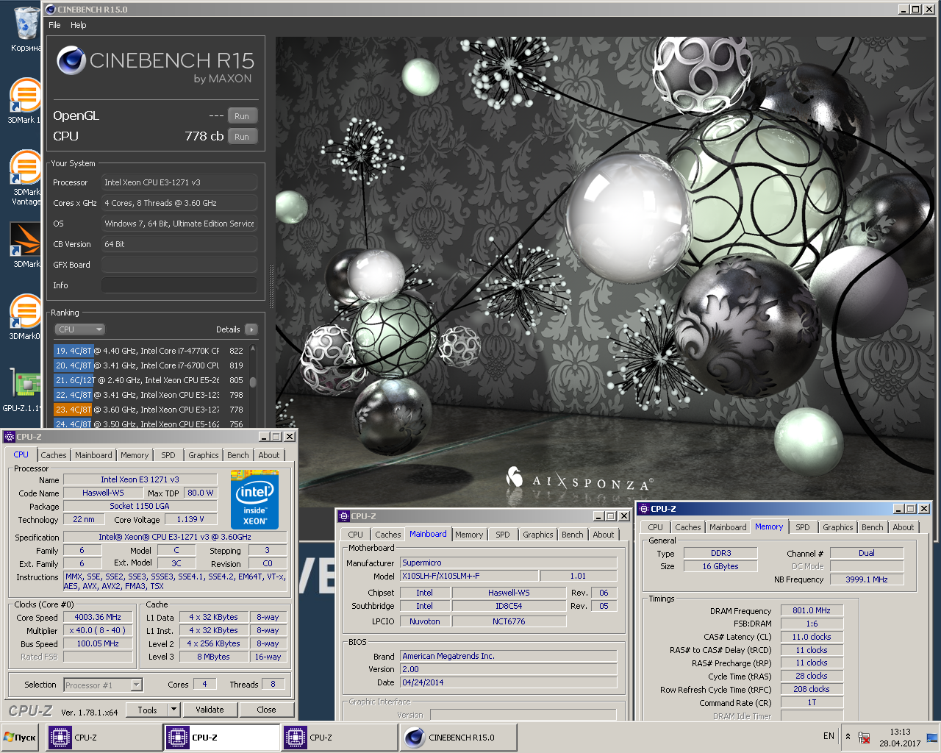Click CPU-Z Memory window title icon
This screenshot has height=753, width=941.
coord(644,509)
